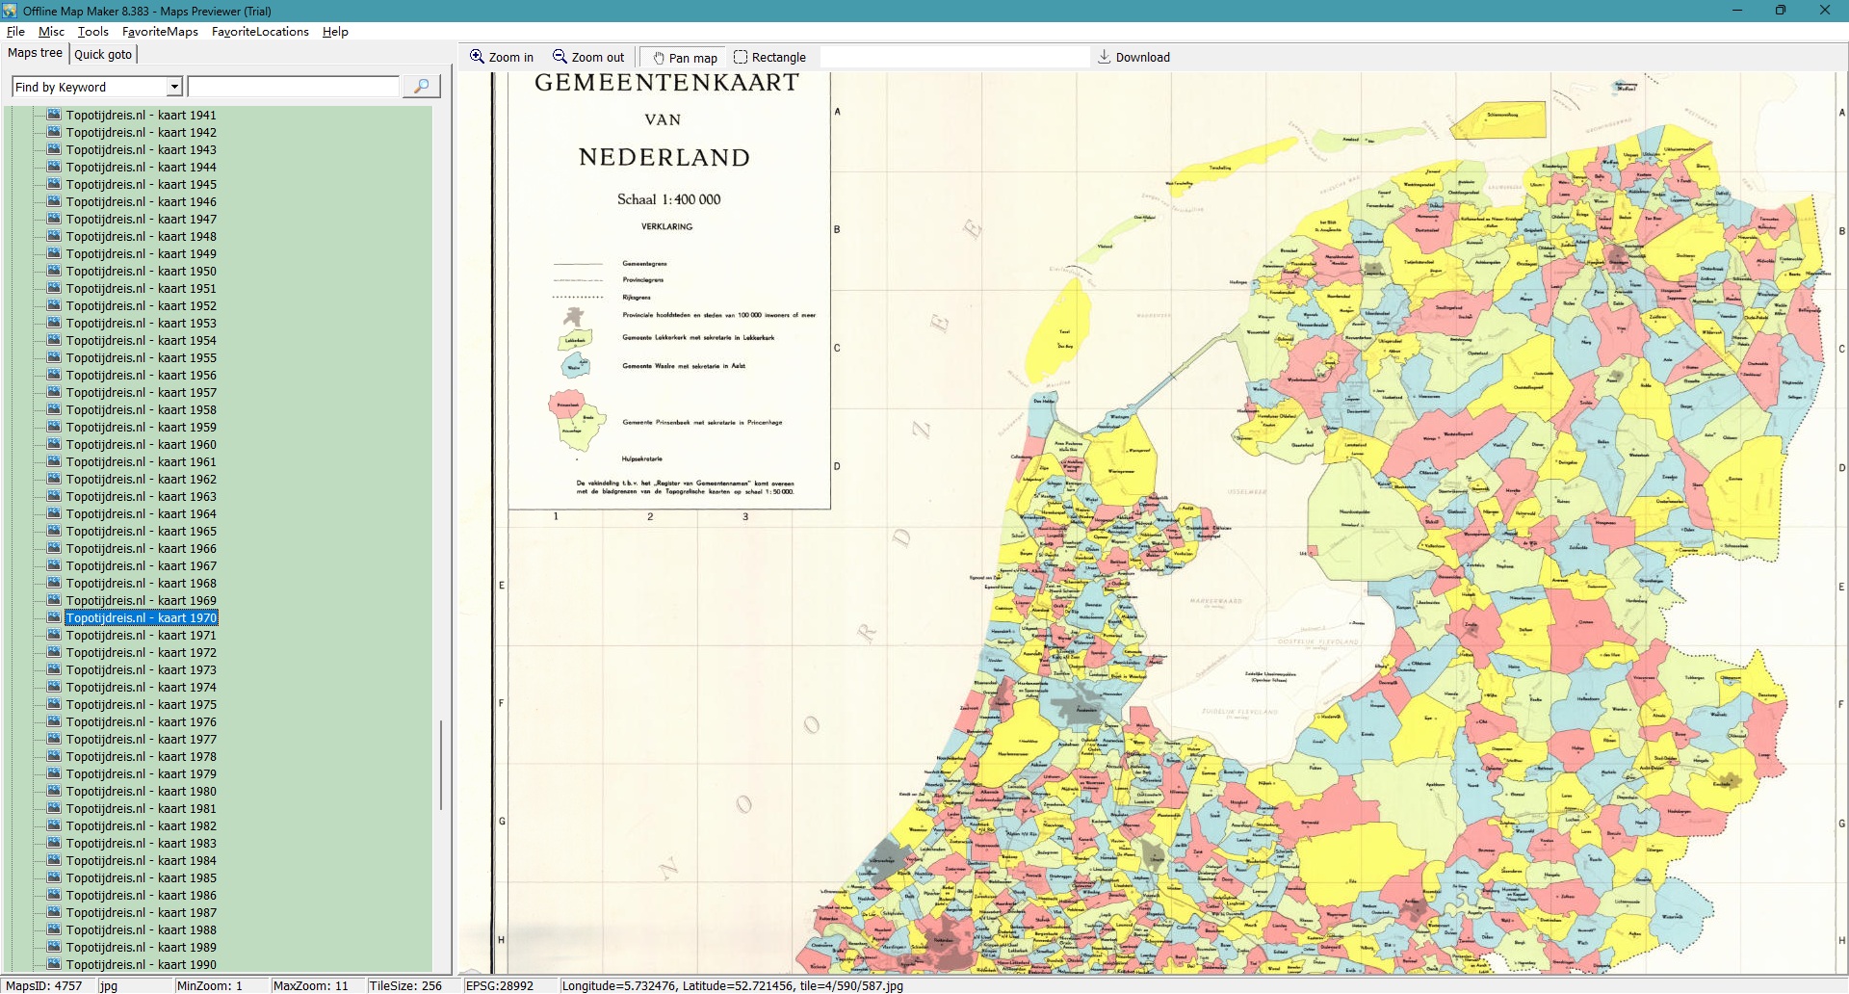Open the FavoriteMaps menu
The width and height of the screenshot is (1849, 994).
[x=160, y=32]
